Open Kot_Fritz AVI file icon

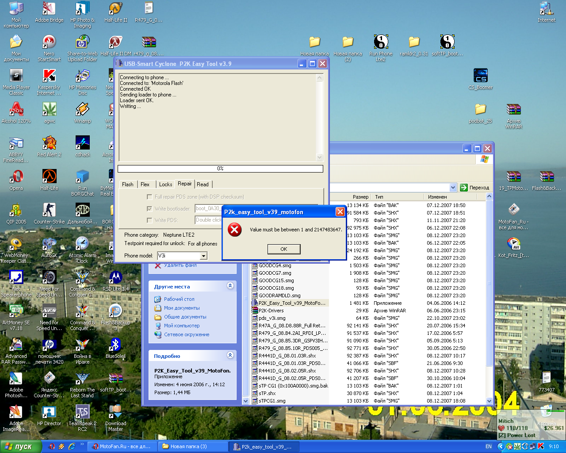(513, 247)
